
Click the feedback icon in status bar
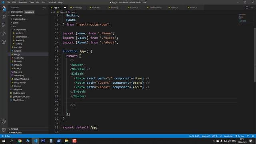point(248,136)
